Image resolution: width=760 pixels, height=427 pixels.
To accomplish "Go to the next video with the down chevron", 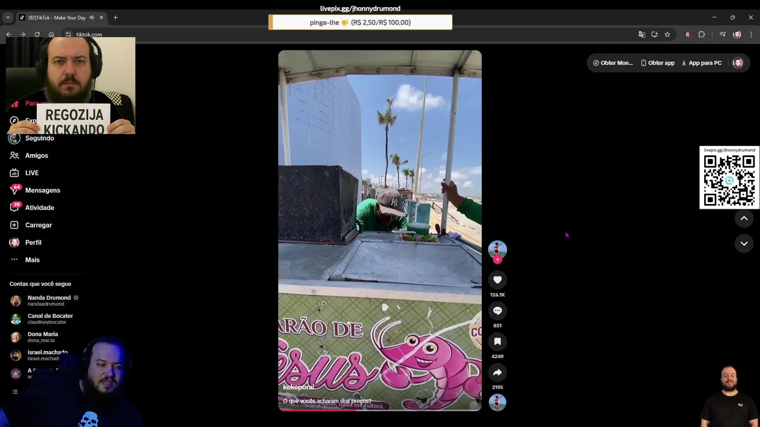I will point(744,243).
